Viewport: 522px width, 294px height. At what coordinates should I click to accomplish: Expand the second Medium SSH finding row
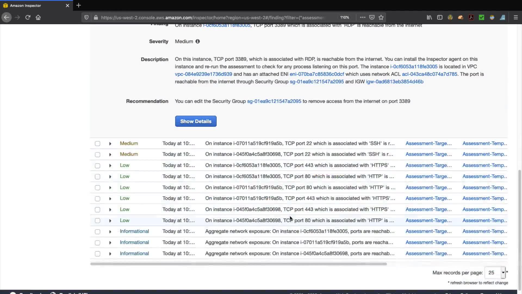(x=110, y=155)
